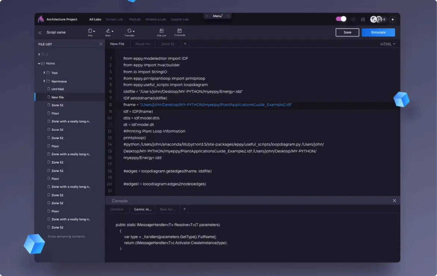
Task: Click the +3 collaborators badge
Action: pos(384,19)
